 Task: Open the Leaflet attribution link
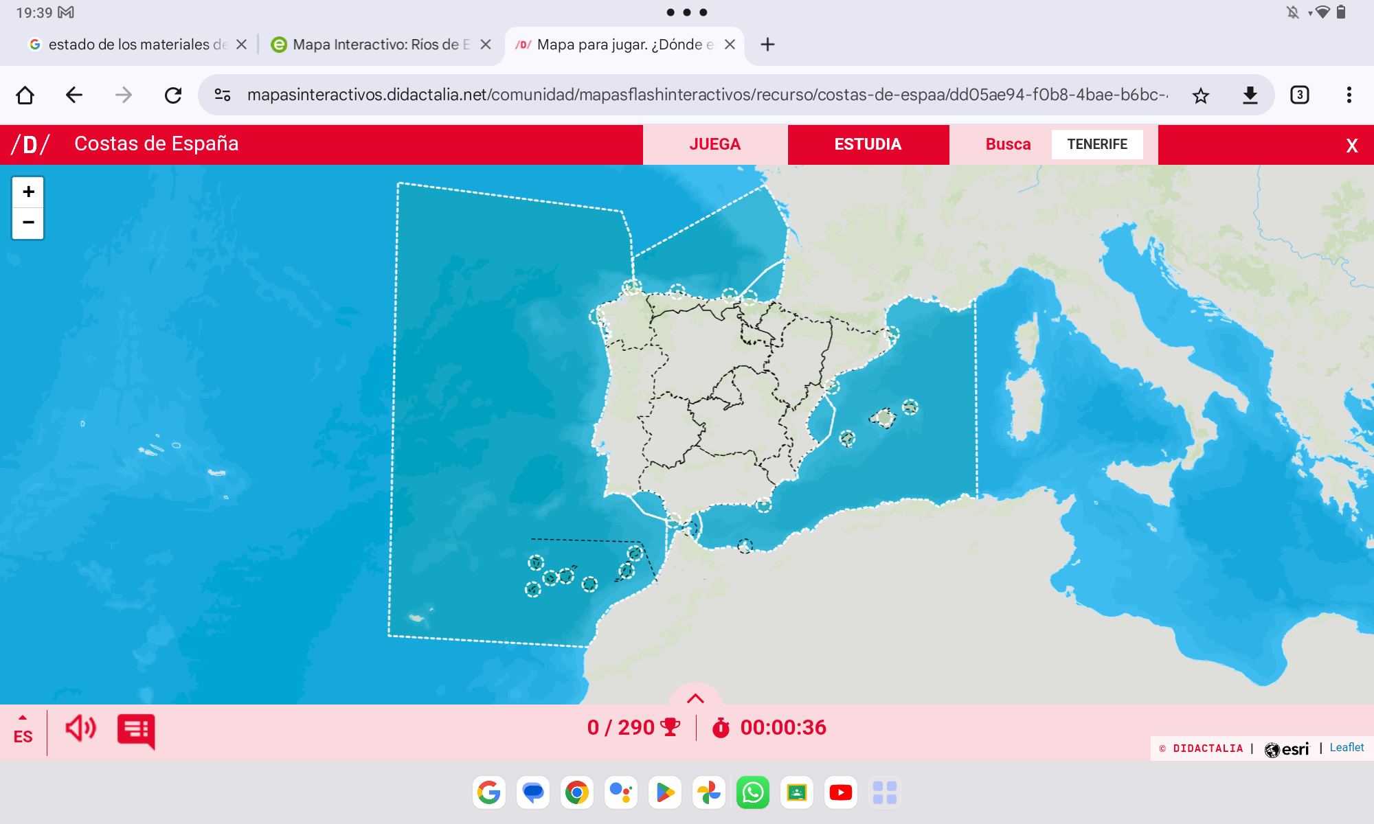1346,747
